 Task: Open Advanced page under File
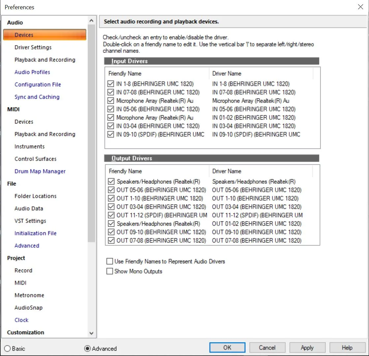pyautogui.click(x=27, y=246)
